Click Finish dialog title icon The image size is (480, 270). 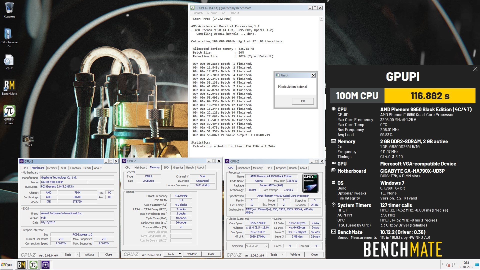277,75
